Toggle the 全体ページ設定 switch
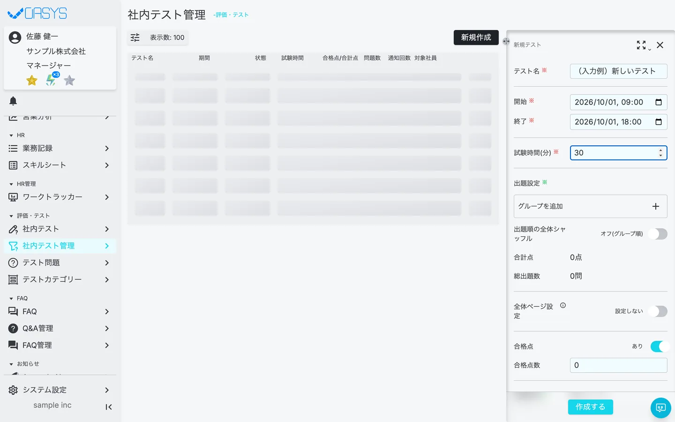675x422 pixels. click(658, 311)
